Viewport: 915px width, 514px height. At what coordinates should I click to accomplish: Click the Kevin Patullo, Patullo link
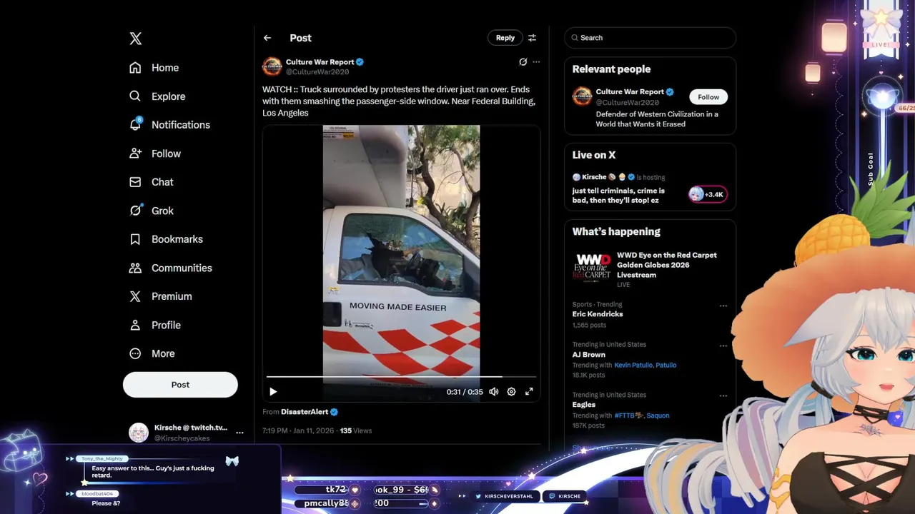(x=646, y=365)
